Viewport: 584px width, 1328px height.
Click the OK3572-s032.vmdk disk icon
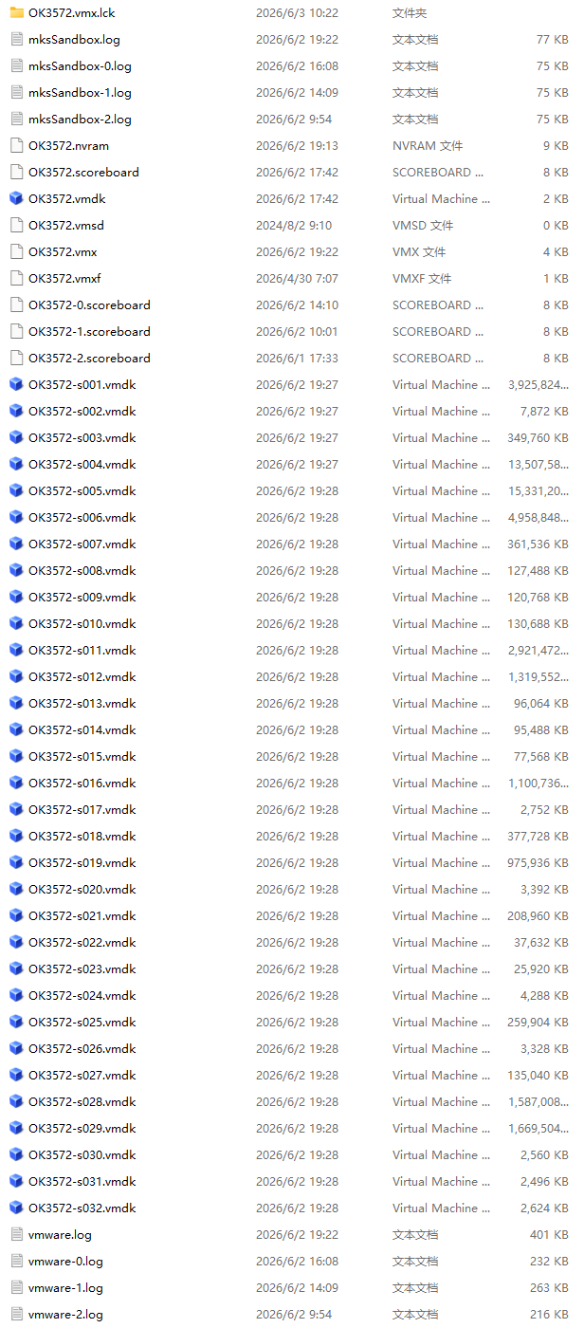click(x=16, y=1208)
